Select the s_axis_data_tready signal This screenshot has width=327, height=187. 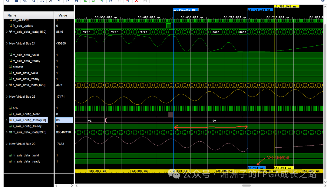(x=26, y=79)
